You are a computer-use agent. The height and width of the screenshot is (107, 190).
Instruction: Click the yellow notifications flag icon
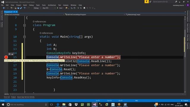point(146,1)
